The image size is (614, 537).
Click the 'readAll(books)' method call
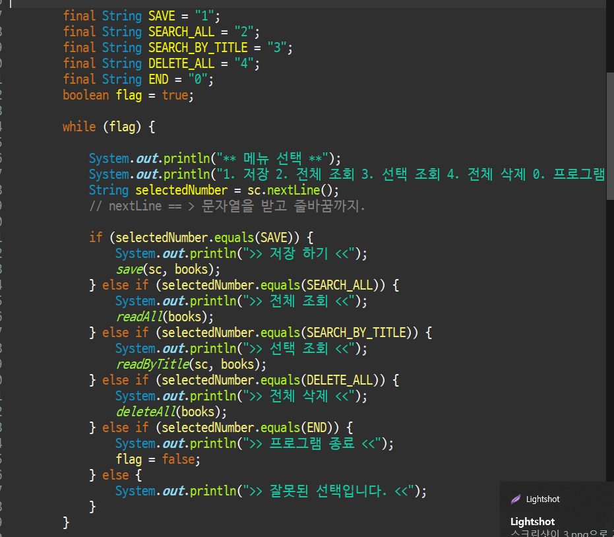(x=164, y=317)
